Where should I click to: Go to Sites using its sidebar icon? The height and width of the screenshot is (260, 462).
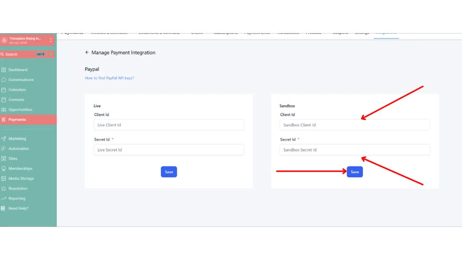3,159
